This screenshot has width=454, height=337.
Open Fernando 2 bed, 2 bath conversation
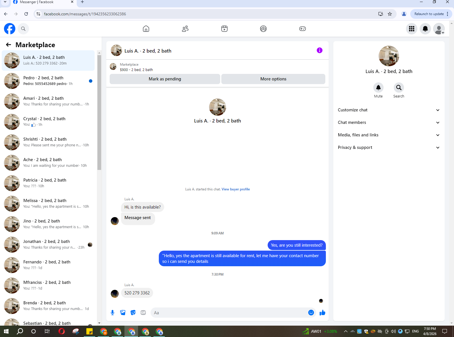[x=48, y=265]
